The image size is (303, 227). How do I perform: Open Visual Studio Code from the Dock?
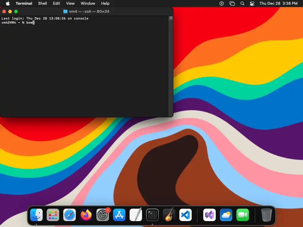[186, 215]
